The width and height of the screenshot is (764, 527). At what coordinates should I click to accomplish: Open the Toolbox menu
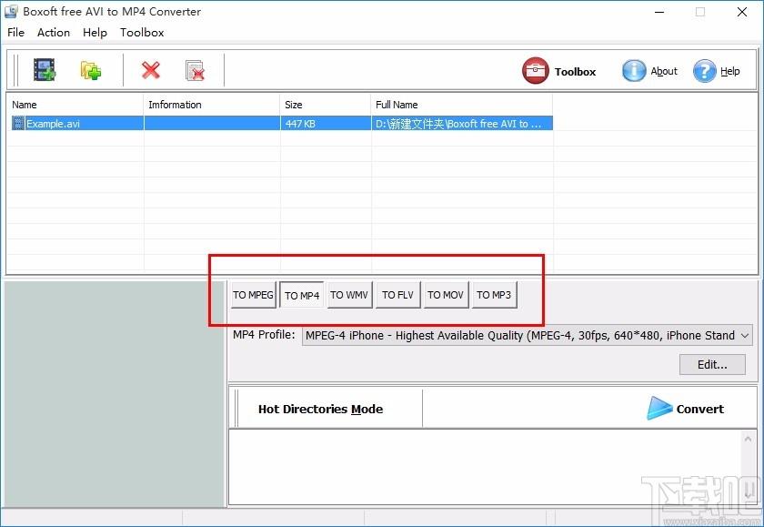click(x=142, y=32)
